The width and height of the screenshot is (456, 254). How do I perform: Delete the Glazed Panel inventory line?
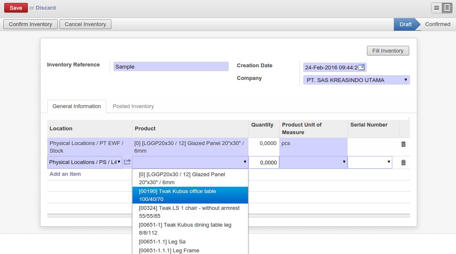click(x=403, y=144)
